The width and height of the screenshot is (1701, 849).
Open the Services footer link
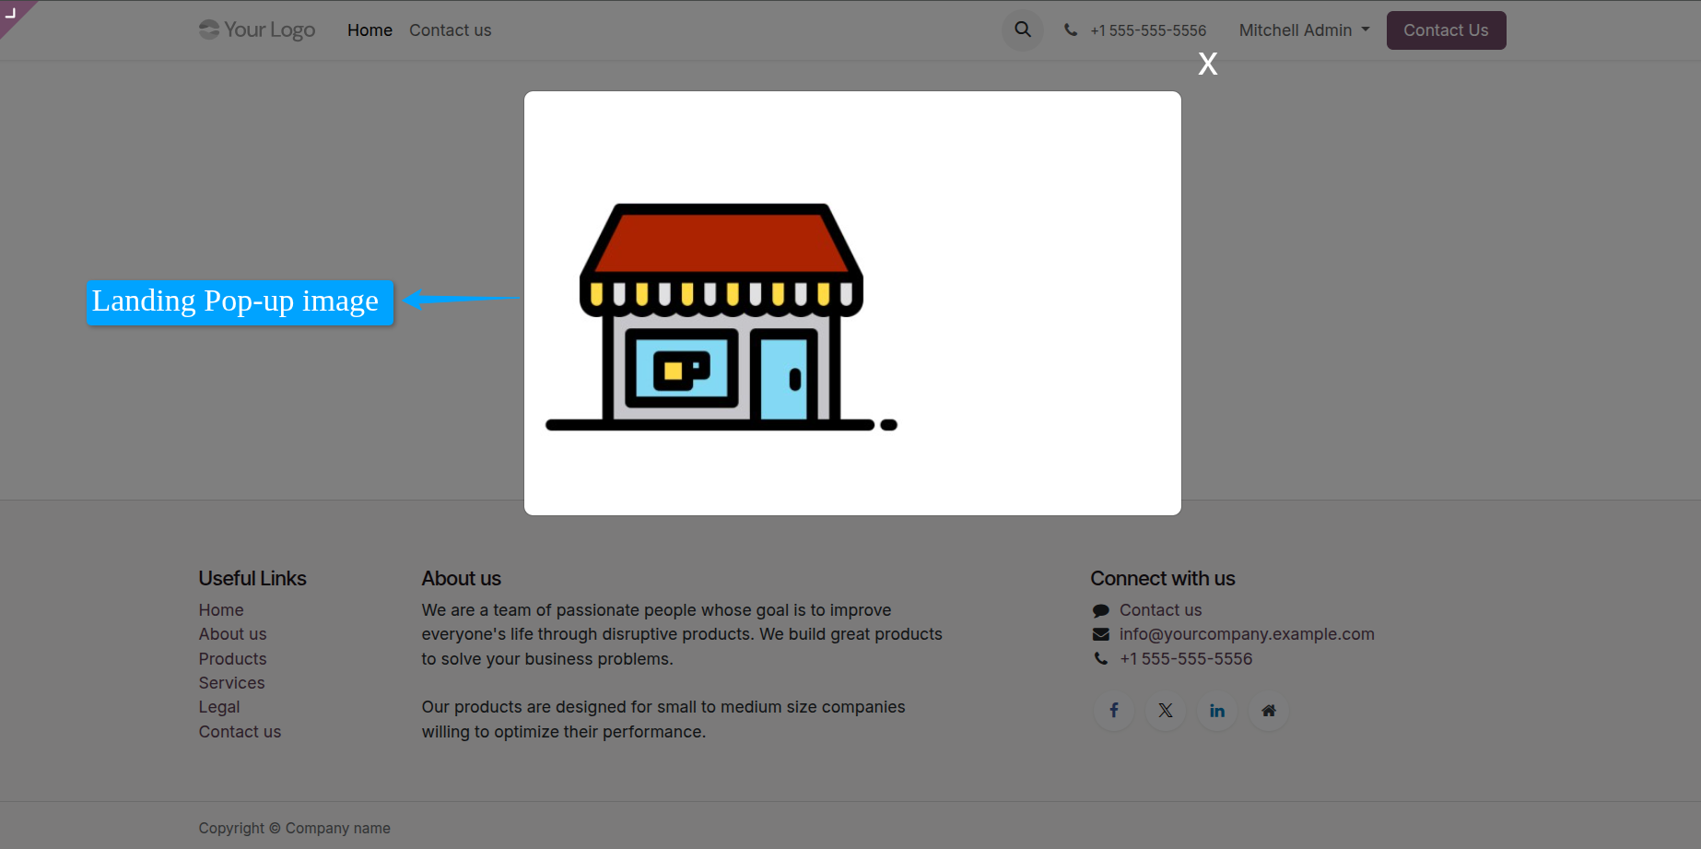pyautogui.click(x=231, y=683)
